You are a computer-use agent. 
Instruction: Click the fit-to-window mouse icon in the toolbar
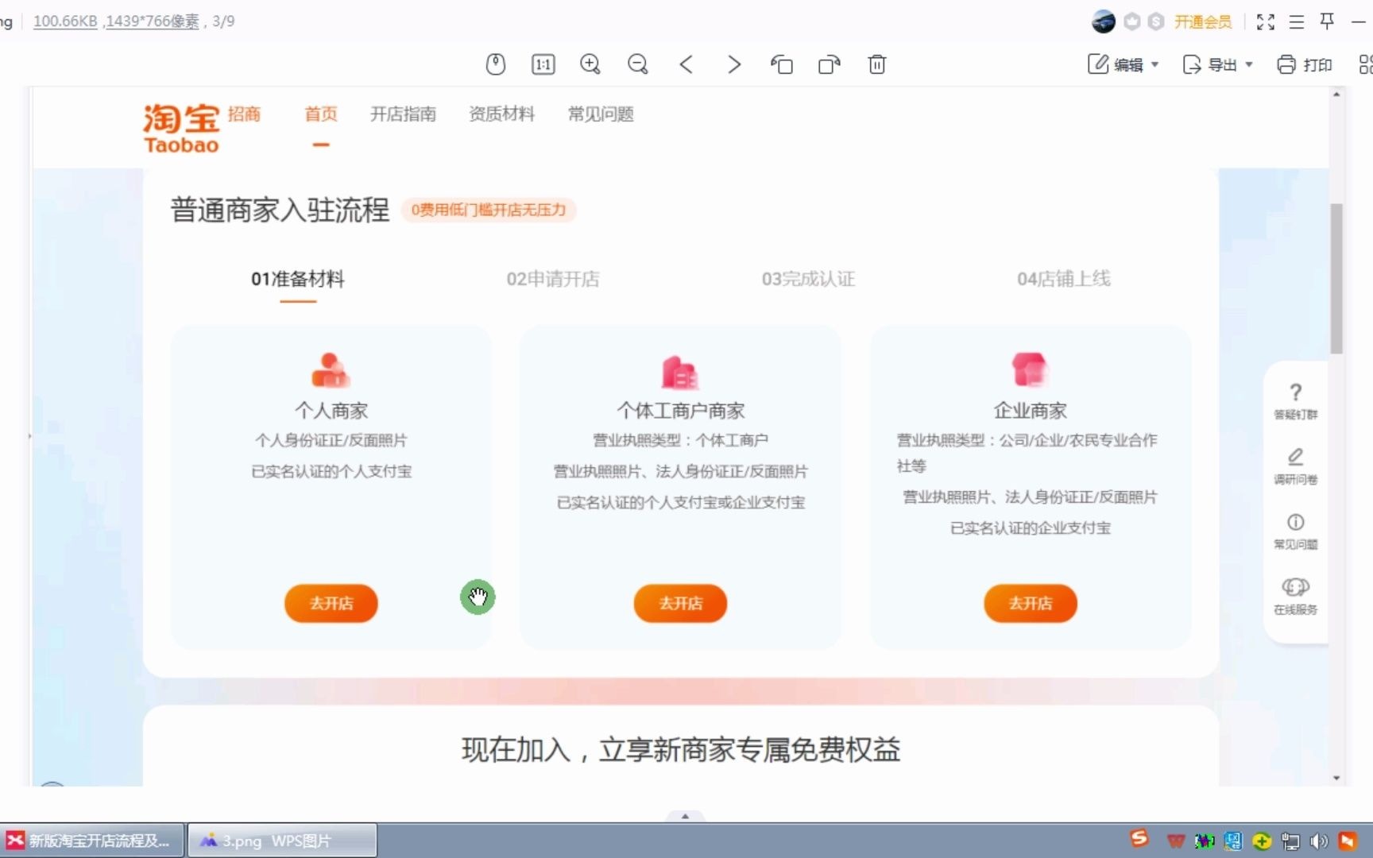(496, 64)
